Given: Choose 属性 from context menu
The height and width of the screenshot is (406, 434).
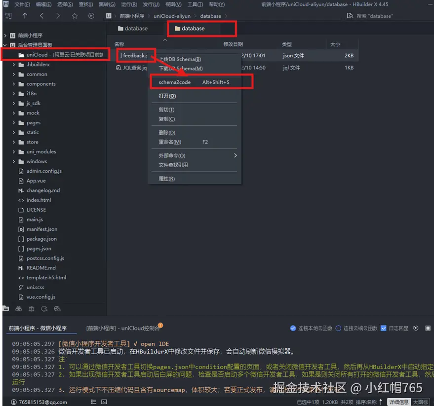Looking at the screenshot, I should click(195, 179).
